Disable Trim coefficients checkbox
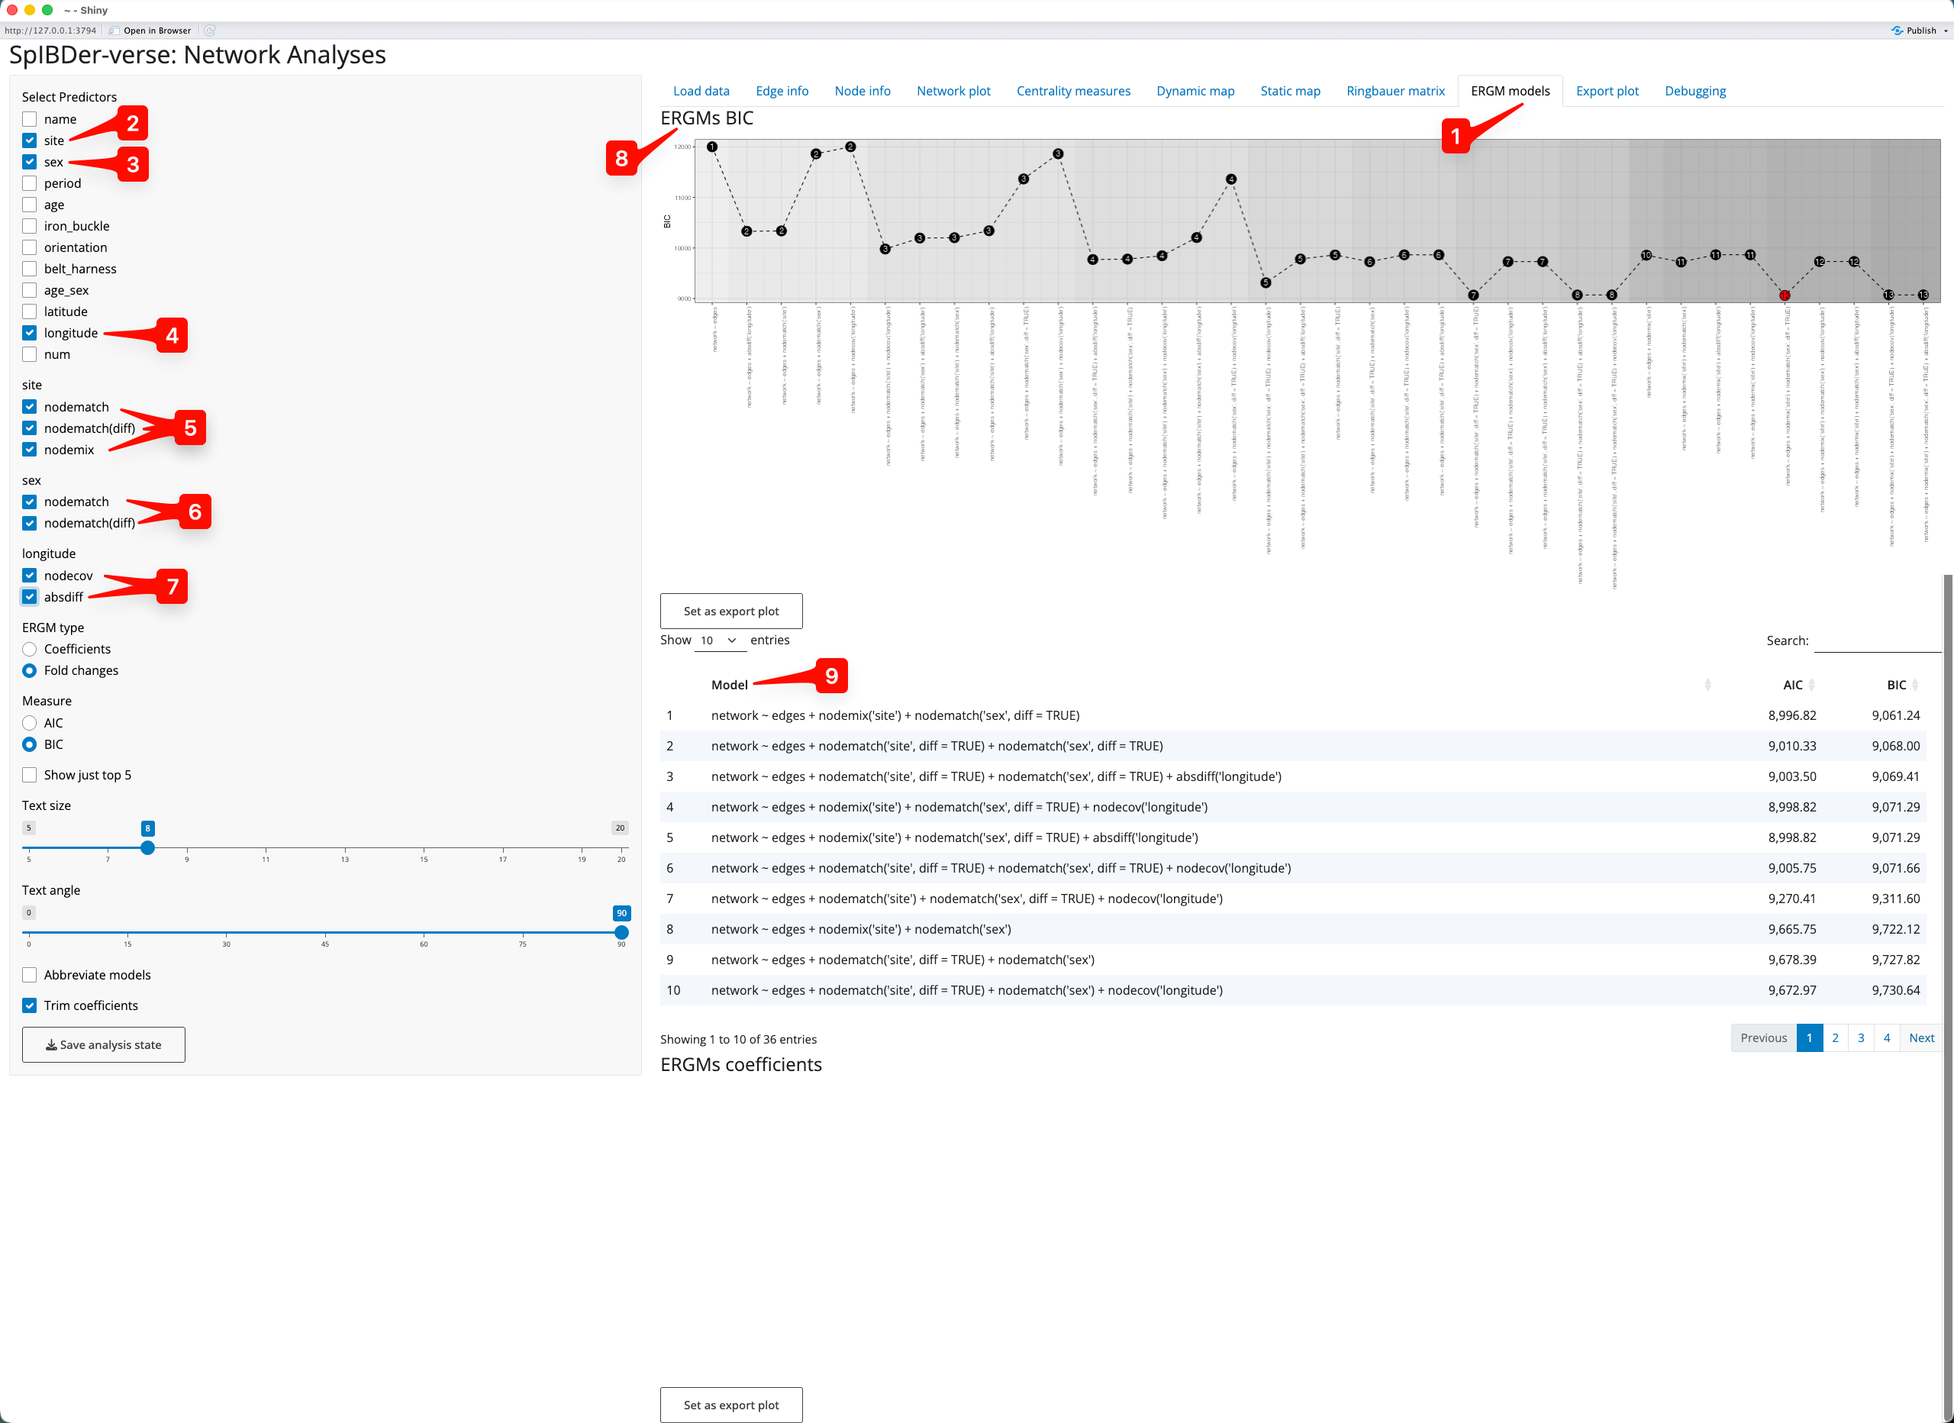The width and height of the screenshot is (1954, 1423). (x=29, y=1006)
